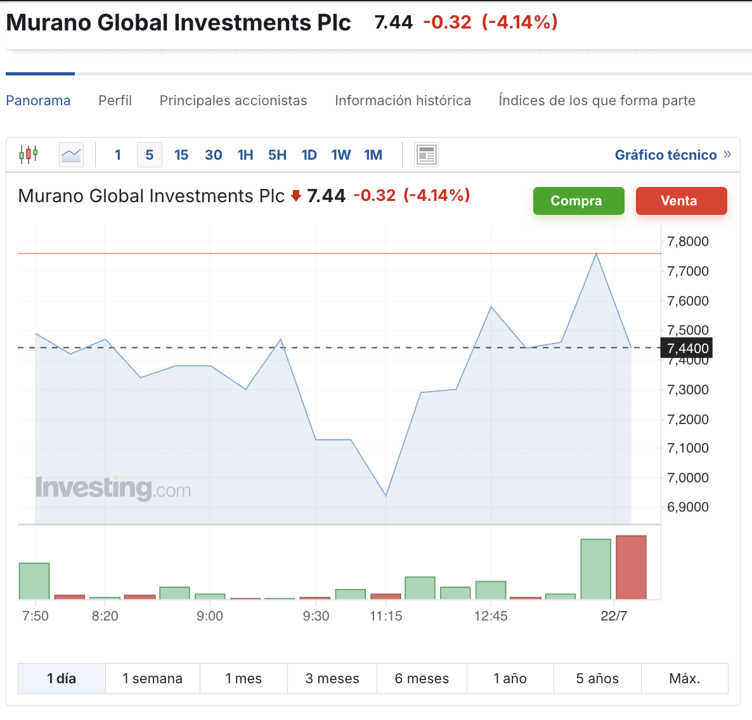Screen dimensions: 752x720
Task: Click the 6,9000 price axis label
Action: (688, 506)
